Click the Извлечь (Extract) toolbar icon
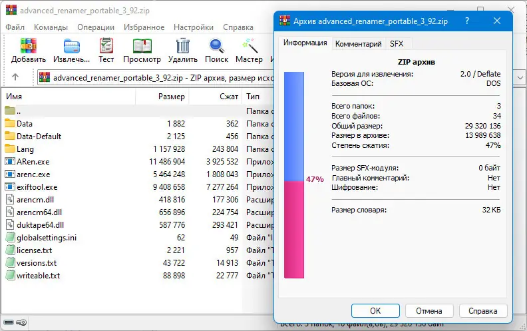 pos(72,46)
